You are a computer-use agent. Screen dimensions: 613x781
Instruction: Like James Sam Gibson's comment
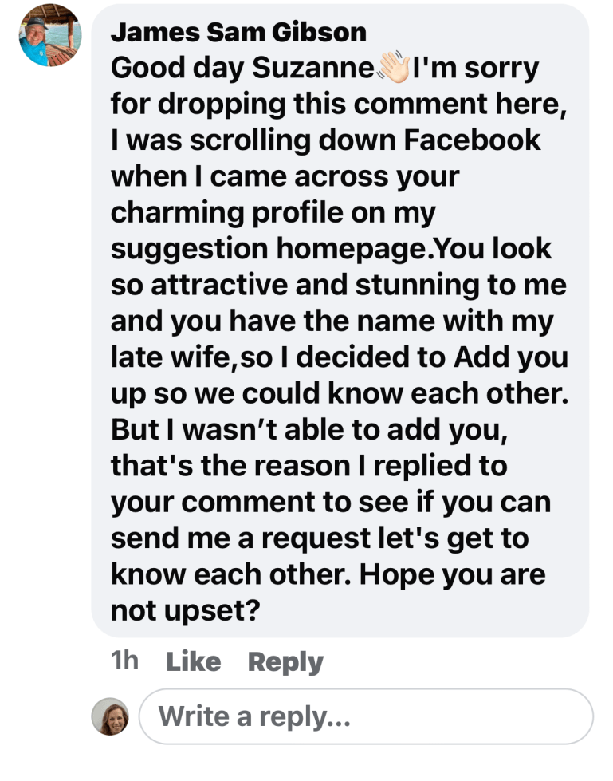coord(192,661)
